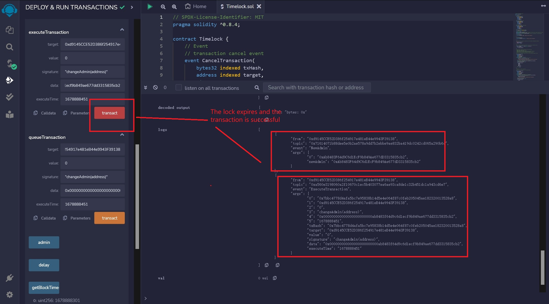Select the Timelock.sol editor tab
549x304 pixels.
pos(240,6)
